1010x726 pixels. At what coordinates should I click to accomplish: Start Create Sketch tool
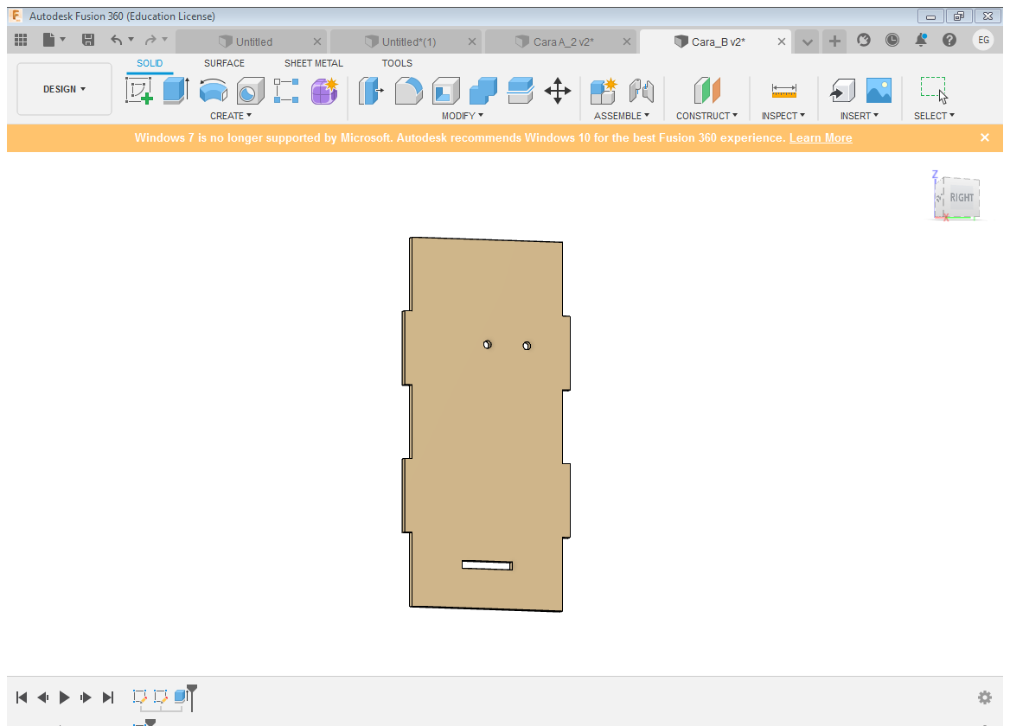[139, 91]
